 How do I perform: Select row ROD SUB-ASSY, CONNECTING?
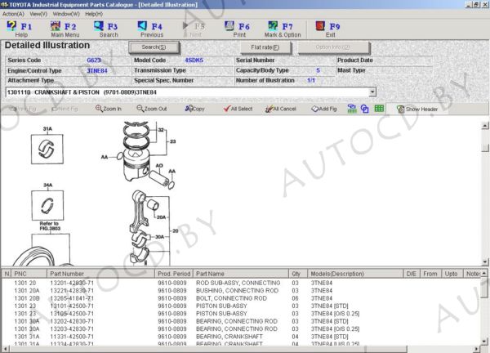[x=241, y=283]
